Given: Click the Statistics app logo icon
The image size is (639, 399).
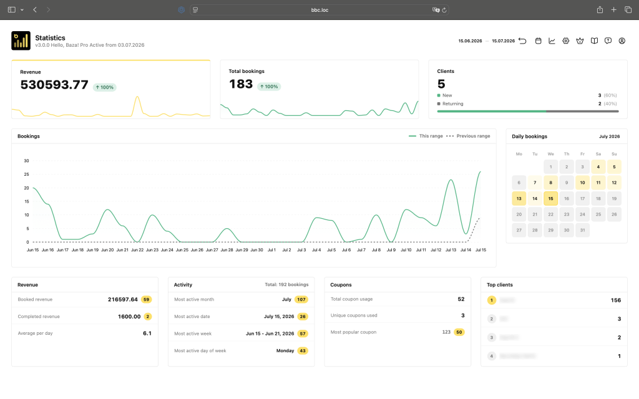Looking at the screenshot, I should (x=21, y=41).
